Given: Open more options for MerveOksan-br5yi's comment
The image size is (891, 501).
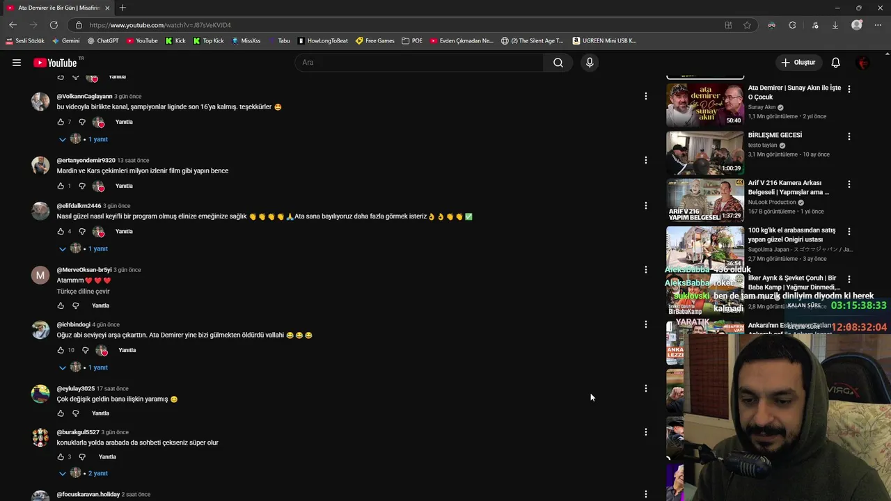Looking at the screenshot, I should point(645,269).
